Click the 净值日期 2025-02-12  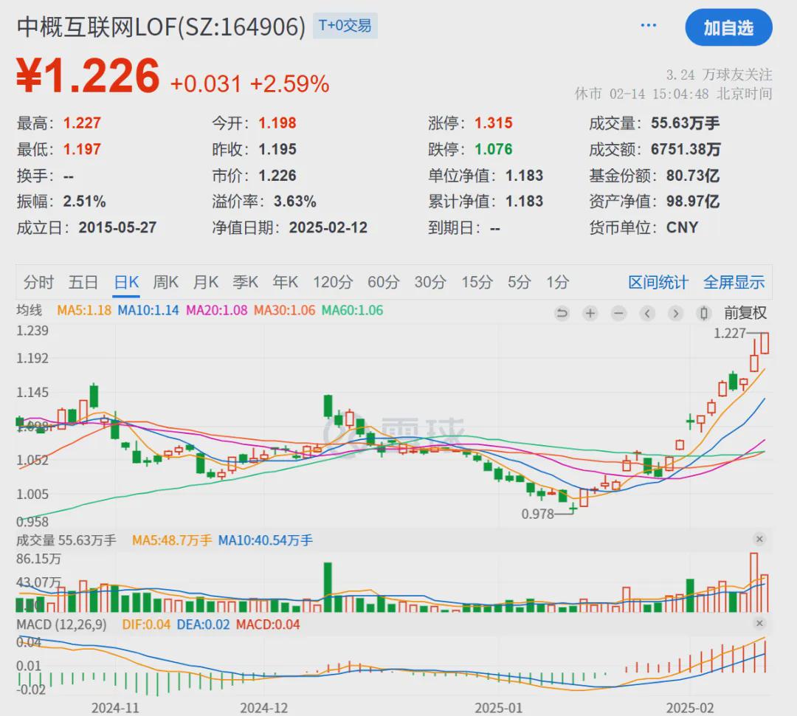[328, 228]
